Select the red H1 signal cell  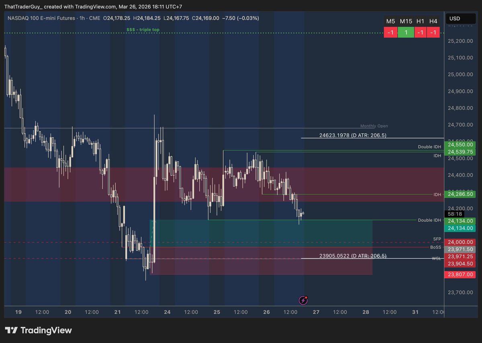tap(421, 32)
